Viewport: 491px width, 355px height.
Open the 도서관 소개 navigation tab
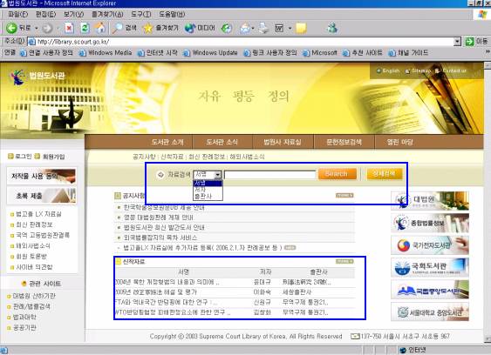click(167, 142)
